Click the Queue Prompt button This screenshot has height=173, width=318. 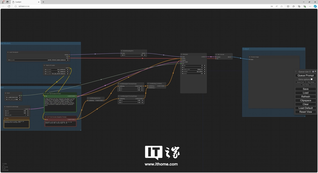point(305,75)
